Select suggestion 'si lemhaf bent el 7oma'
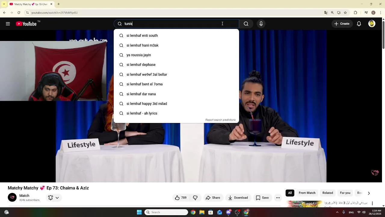This screenshot has height=217, width=385. (x=176, y=84)
